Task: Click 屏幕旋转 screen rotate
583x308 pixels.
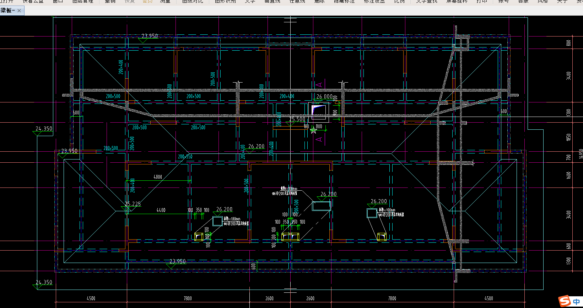Action: pyautogui.click(x=457, y=1)
